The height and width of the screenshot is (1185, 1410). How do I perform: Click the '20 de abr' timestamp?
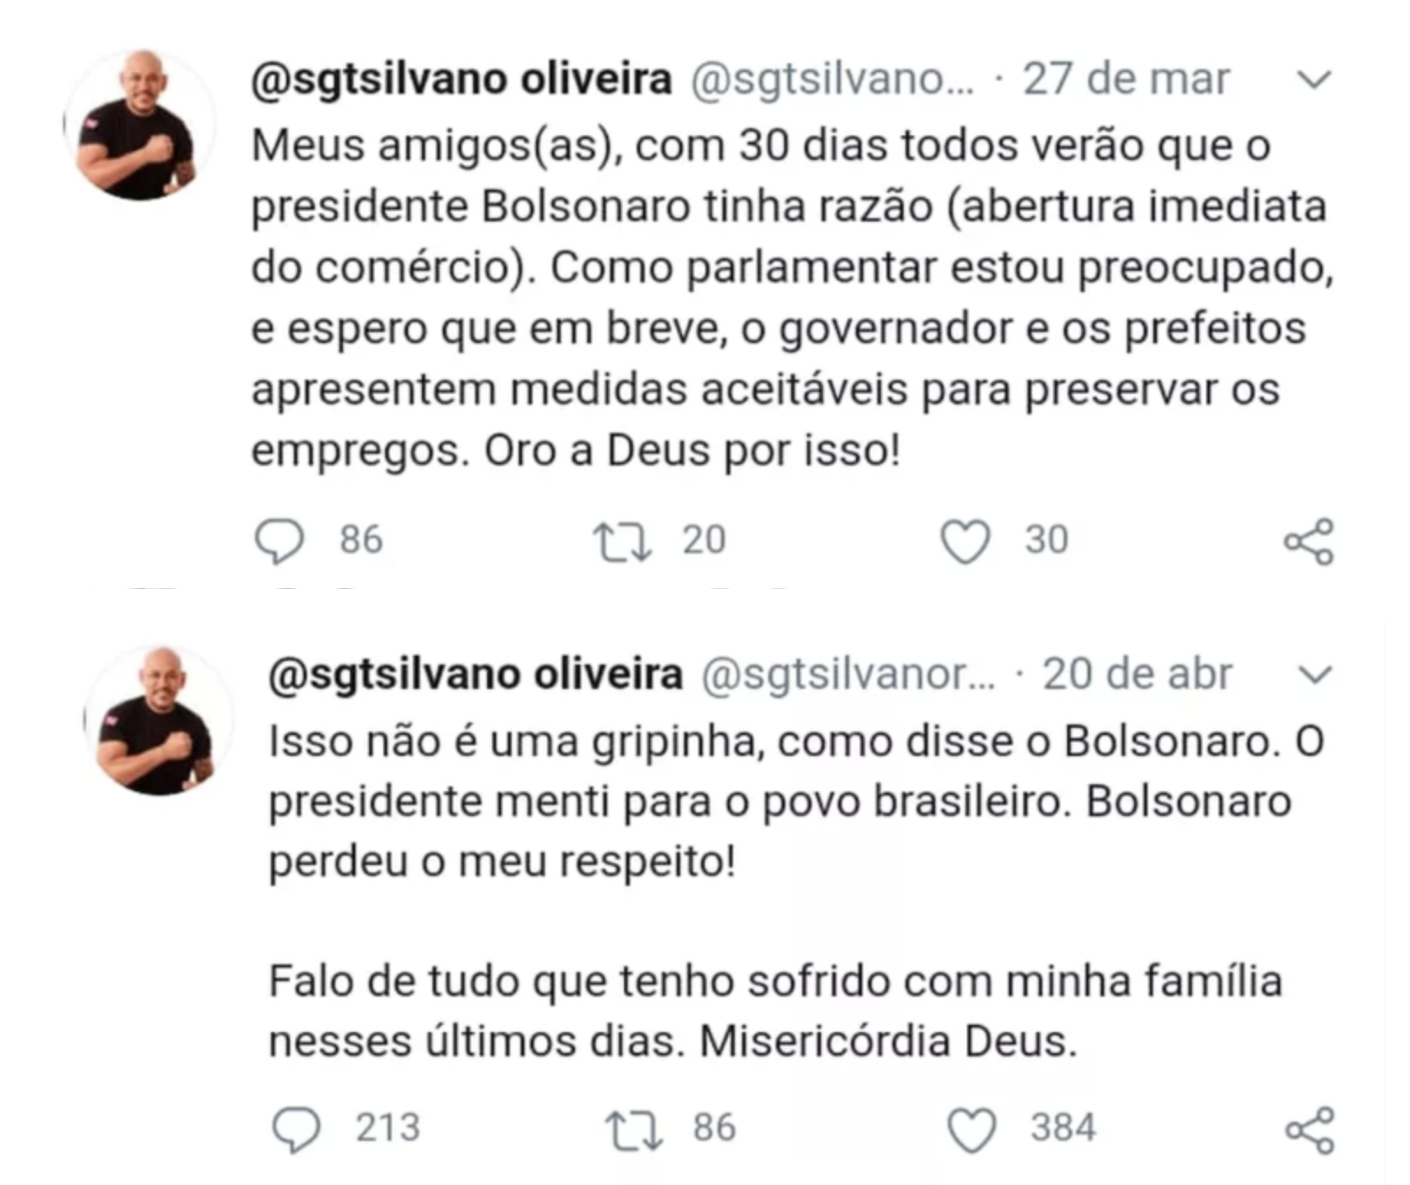(x=1137, y=674)
